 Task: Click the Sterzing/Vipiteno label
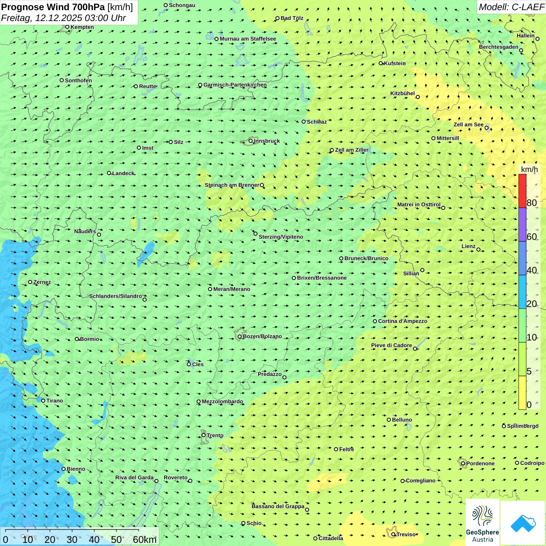[x=281, y=237]
